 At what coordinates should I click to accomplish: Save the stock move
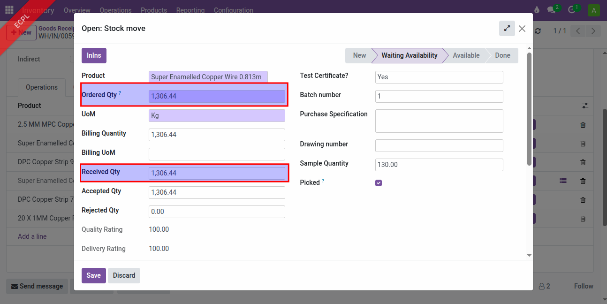tap(93, 275)
